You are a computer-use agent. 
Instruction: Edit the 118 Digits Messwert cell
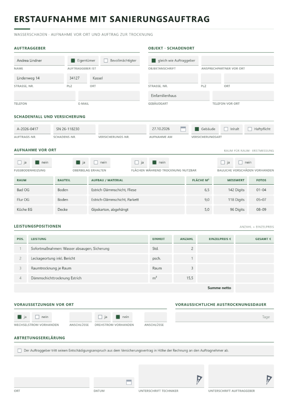tap(230, 200)
